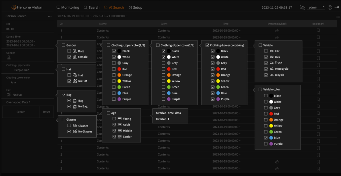Click the Male person icon in Gender popup
341x176 pixels.
75,51
